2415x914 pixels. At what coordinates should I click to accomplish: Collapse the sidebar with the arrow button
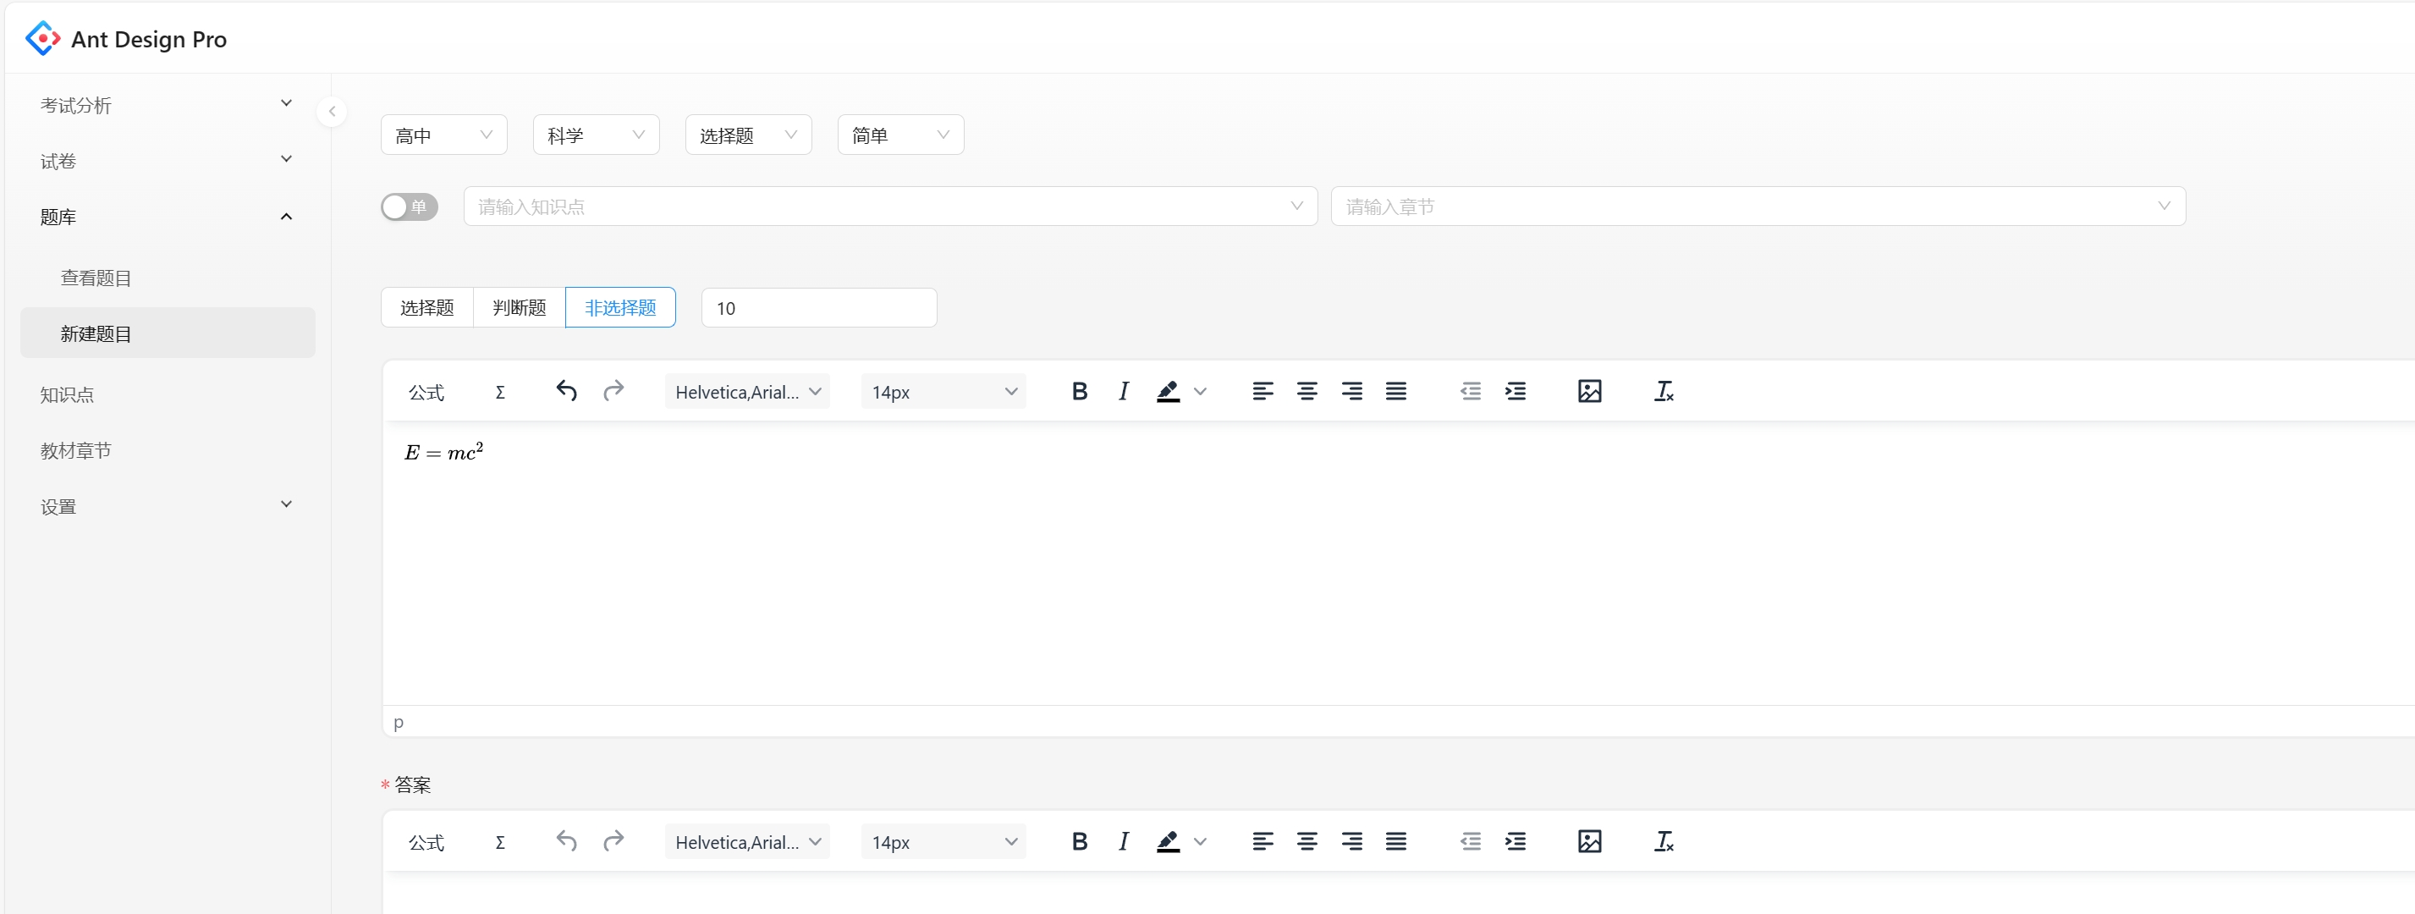pyautogui.click(x=332, y=112)
